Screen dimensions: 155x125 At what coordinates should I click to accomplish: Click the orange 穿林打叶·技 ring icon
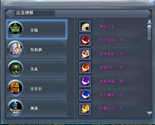point(85,67)
